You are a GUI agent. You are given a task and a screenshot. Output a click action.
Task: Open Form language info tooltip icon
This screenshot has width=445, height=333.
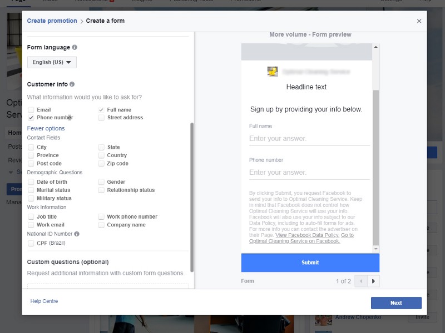pyautogui.click(x=75, y=47)
